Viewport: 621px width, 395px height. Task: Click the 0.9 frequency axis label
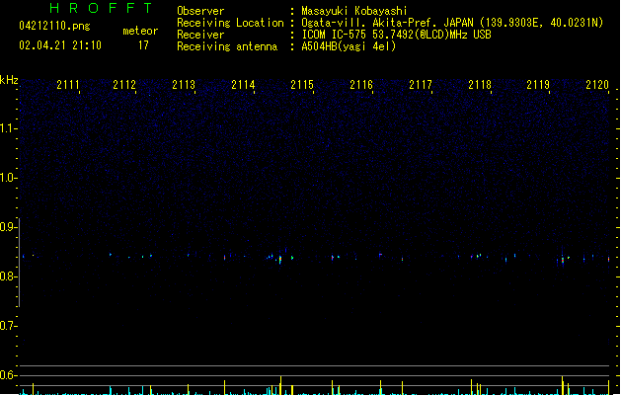point(8,227)
